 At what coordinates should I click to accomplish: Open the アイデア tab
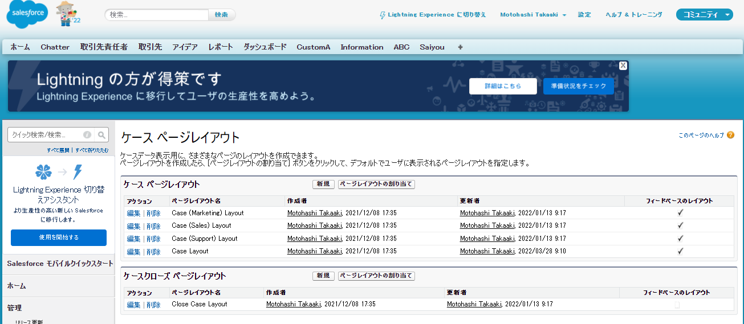(185, 47)
